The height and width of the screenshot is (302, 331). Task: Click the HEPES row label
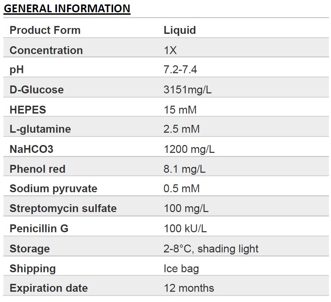(x=28, y=110)
